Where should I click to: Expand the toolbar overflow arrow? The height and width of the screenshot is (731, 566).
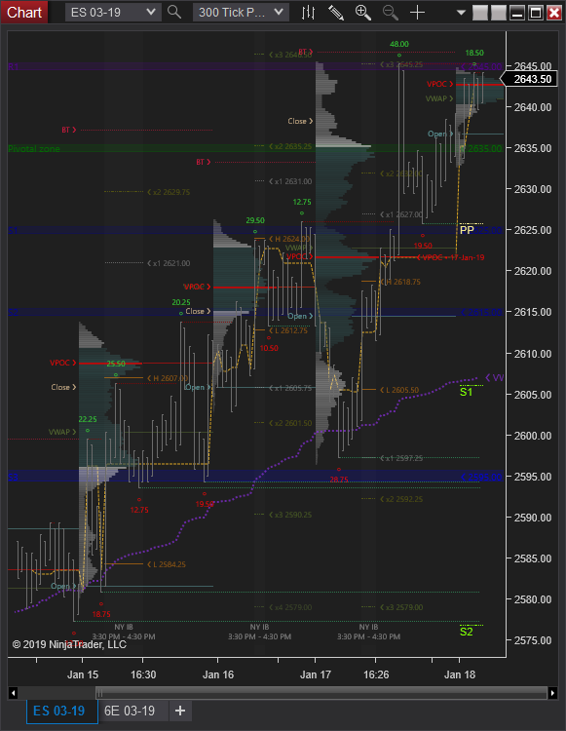[x=461, y=13]
